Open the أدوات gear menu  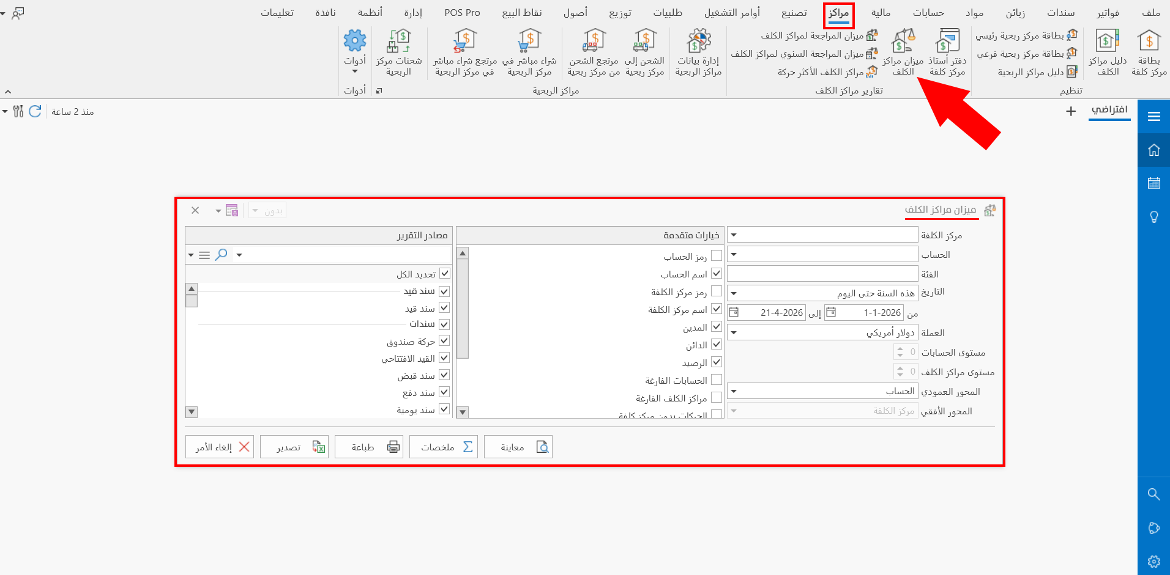[355, 53]
